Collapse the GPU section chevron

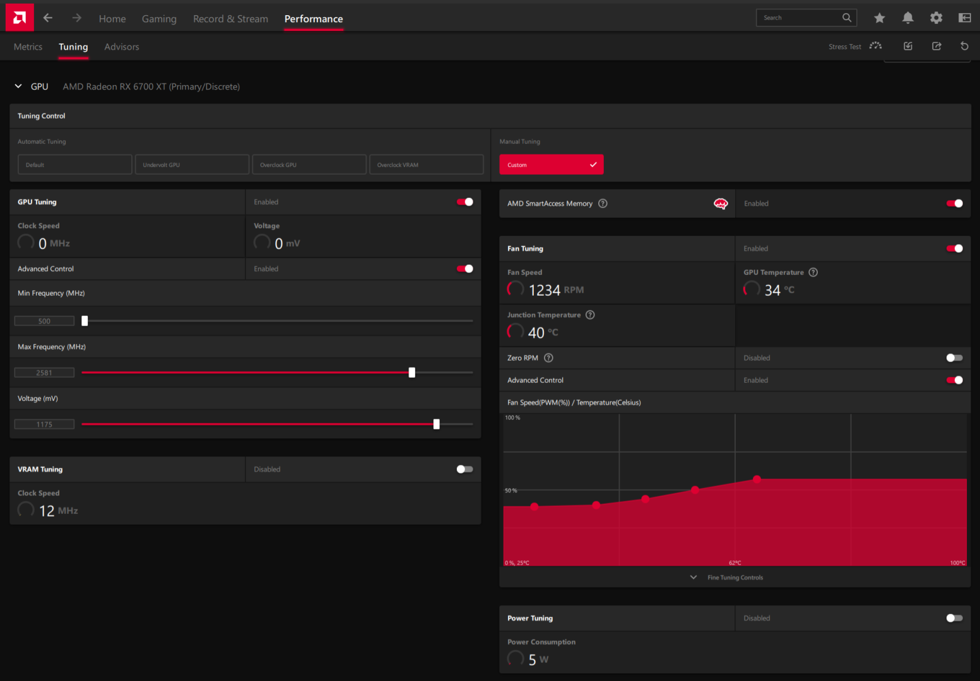point(18,86)
